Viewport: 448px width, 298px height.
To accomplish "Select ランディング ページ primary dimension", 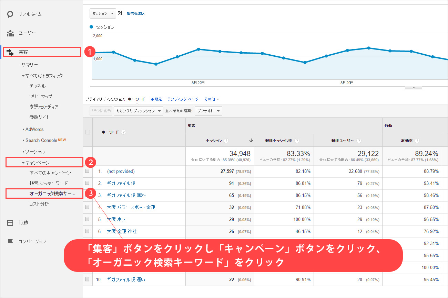I will point(183,99).
